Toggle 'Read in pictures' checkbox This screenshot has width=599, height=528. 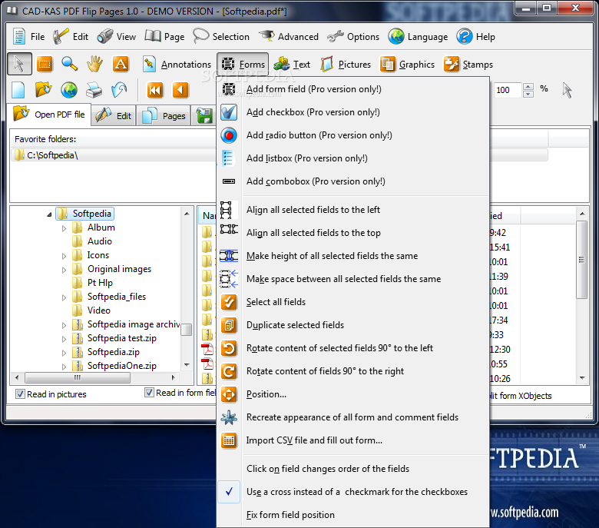(x=20, y=394)
